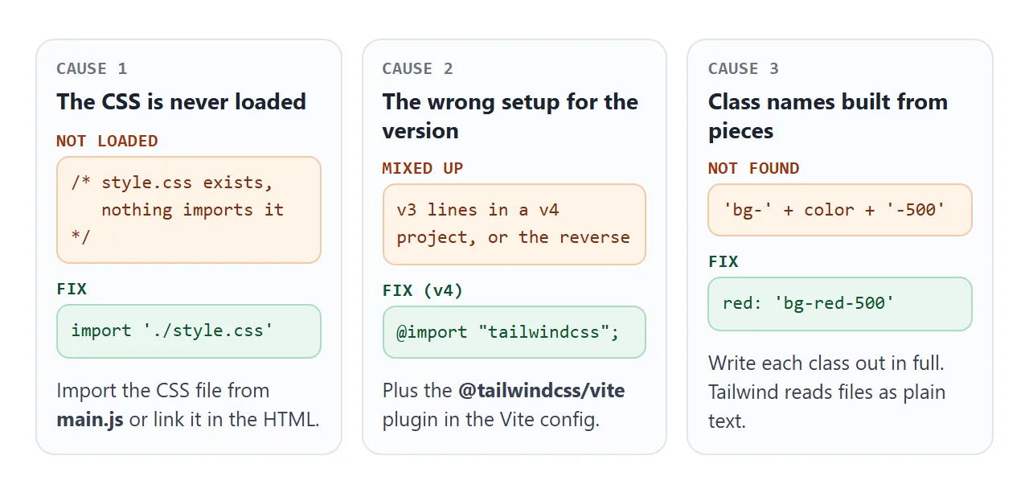The image size is (1029, 497).
Task: Click the "The CSS is never loaded" heading
Action: point(181,102)
